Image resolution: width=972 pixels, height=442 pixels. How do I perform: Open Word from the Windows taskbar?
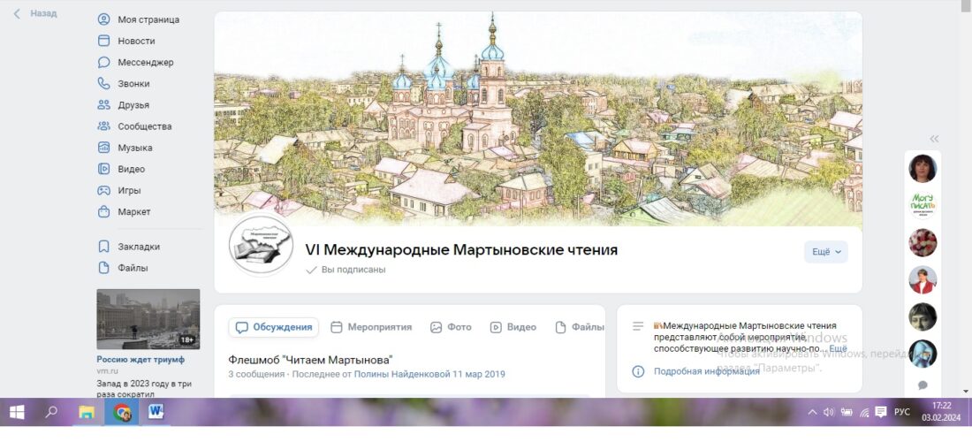tap(156, 412)
